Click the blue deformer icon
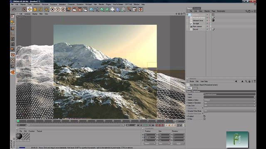 click(x=118, y=10)
